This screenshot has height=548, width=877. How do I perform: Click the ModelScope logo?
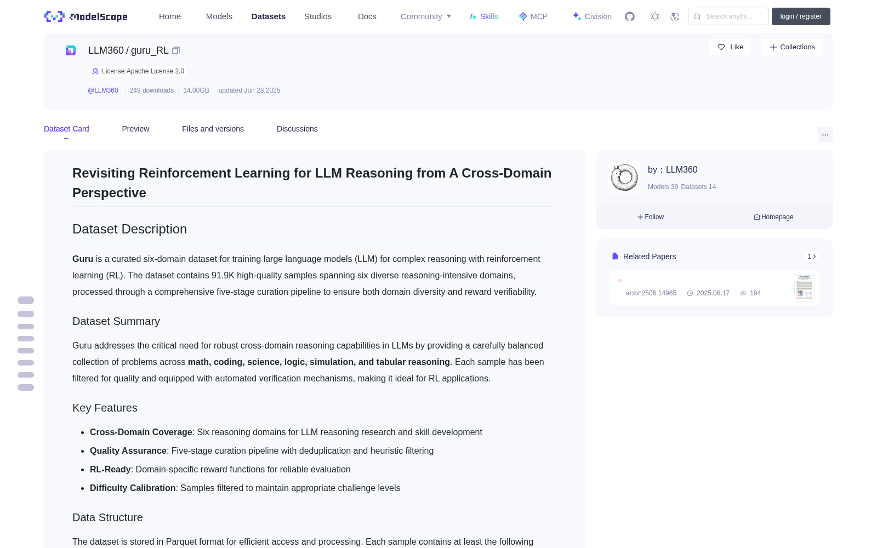[x=86, y=16]
